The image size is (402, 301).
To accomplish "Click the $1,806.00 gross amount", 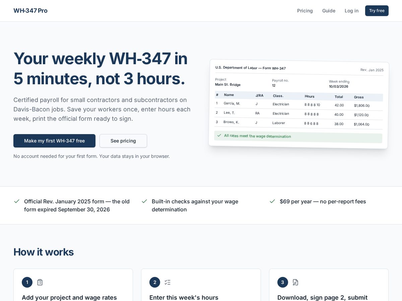I will (x=362, y=106).
